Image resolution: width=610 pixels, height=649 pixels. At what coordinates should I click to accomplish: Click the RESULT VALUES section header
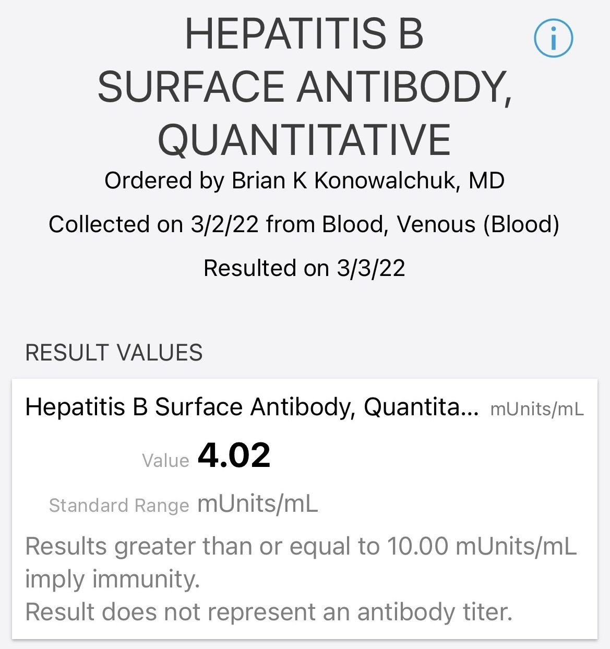tap(114, 353)
